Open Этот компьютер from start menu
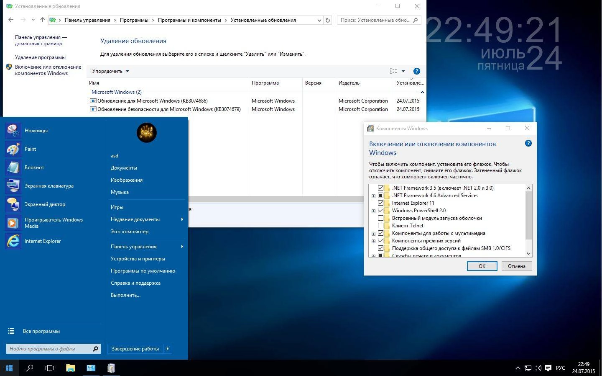The image size is (602, 376). [x=130, y=232]
